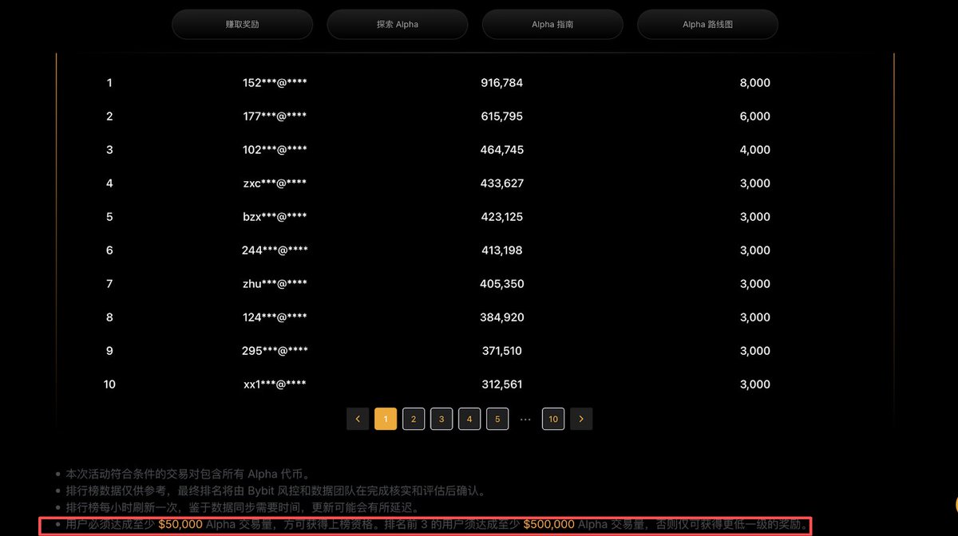Open the 赚取奖励 section
The width and height of the screenshot is (958, 536).
tap(242, 24)
